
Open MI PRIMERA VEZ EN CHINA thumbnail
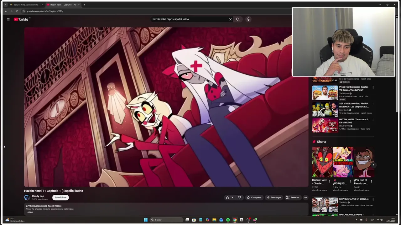pyautogui.click(x=325, y=205)
